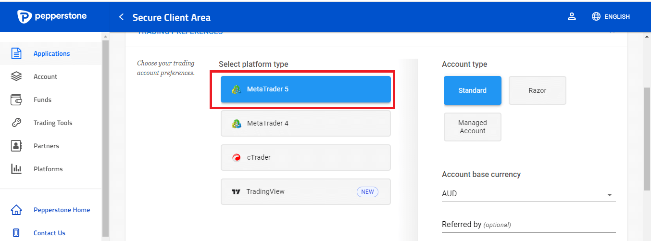Open the Account base currency dropdown
The image size is (651, 241).
[529, 194]
